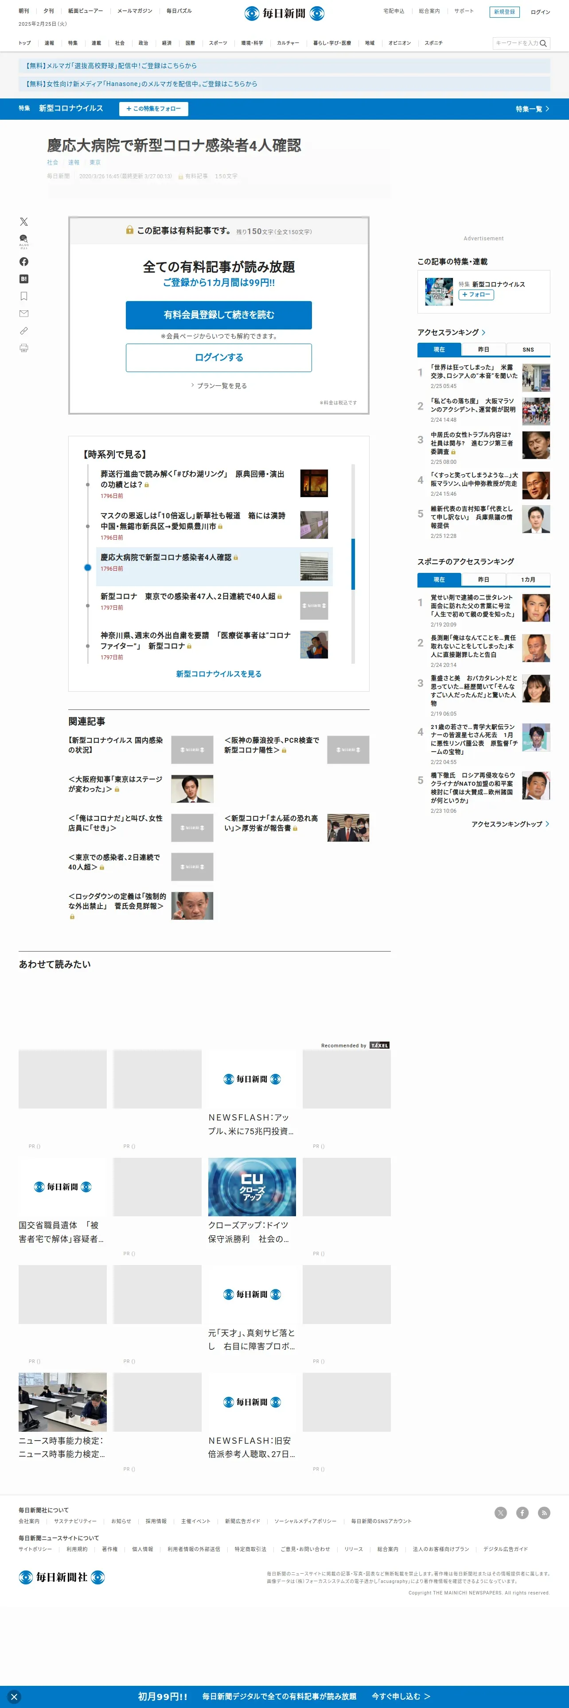
Task: Share article on X (Twitter)
Action: (24, 221)
